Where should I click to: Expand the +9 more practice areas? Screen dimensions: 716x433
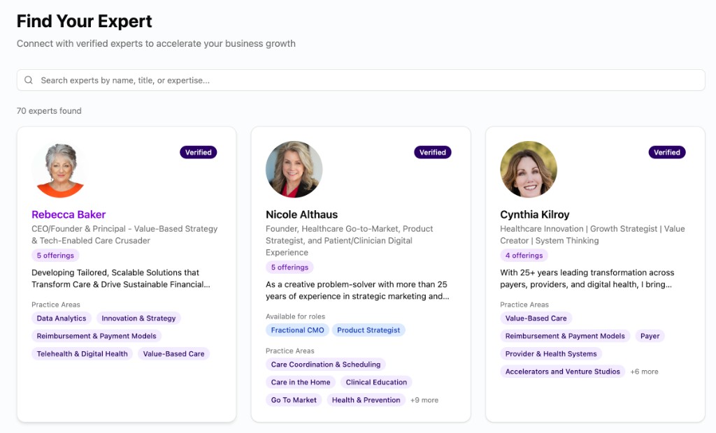(424, 400)
